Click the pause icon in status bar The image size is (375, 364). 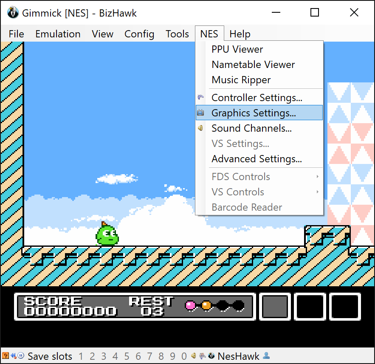pos(21,356)
